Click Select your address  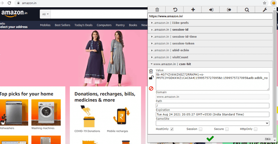point(14,27)
